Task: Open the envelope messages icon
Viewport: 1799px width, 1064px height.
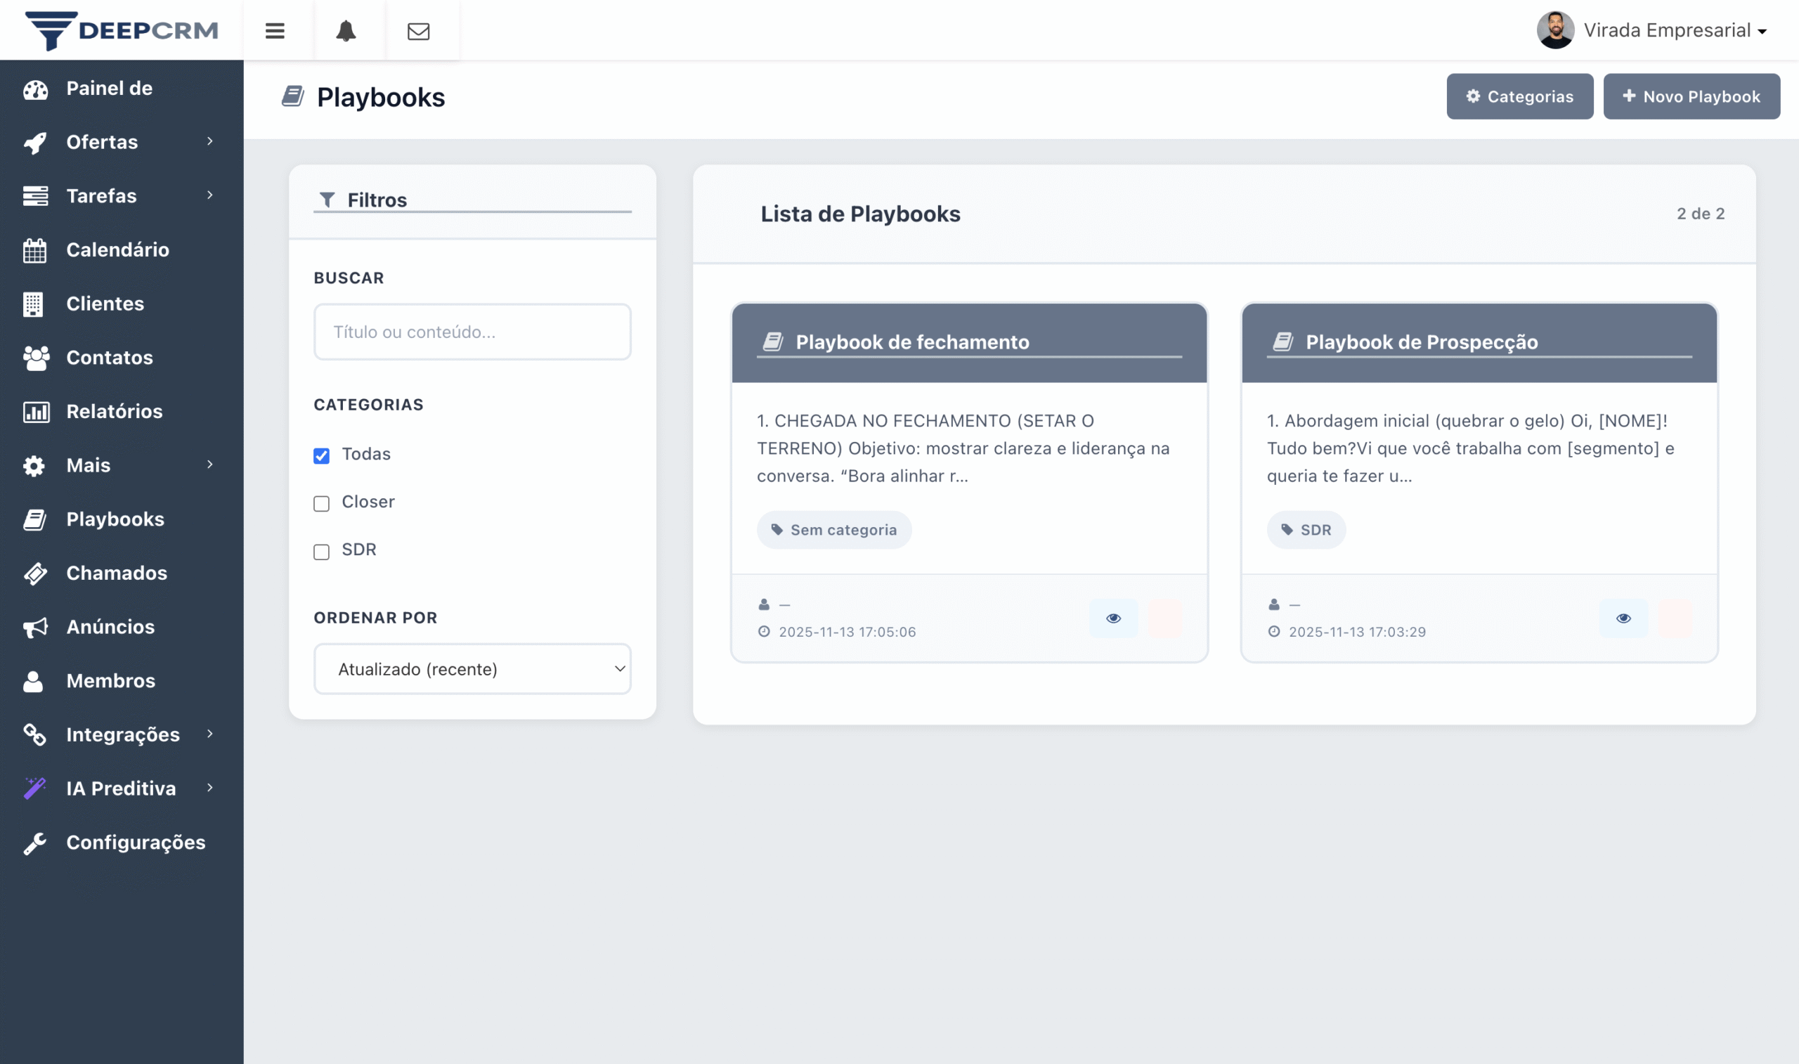Action: [x=419, y=31]
